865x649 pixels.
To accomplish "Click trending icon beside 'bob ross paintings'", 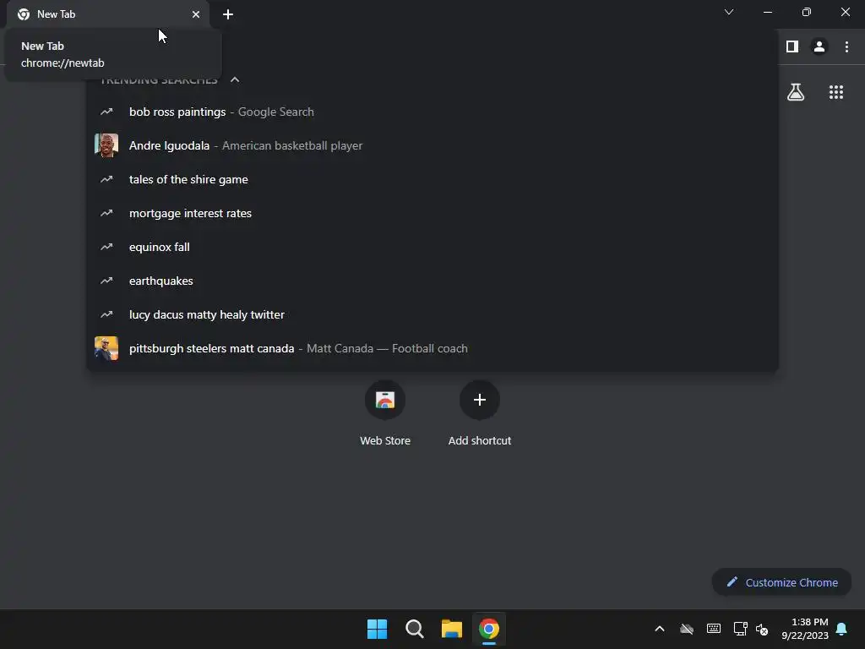I will (x=106, y=112).
